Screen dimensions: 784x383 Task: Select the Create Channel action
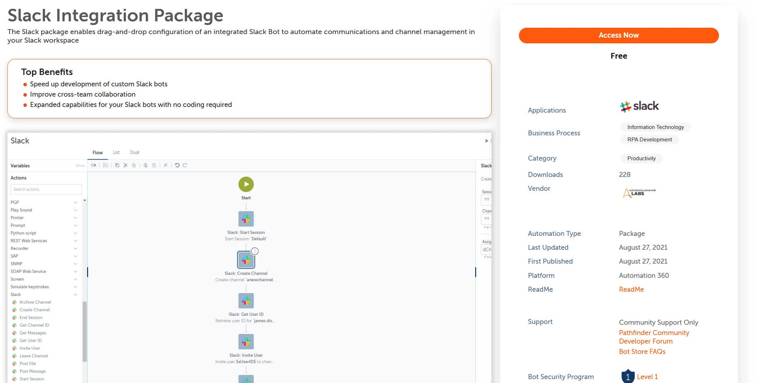pyautogui.click(x=34, y=310)
